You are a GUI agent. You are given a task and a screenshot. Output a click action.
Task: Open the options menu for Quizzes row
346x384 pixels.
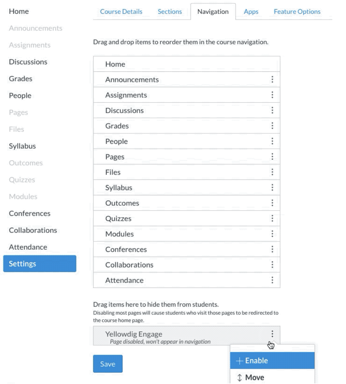tap(272, 218)
